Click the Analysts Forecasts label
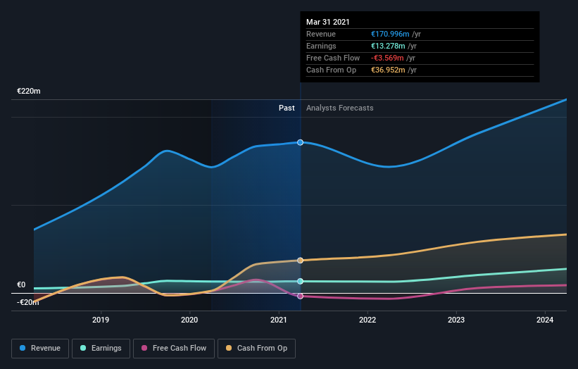Screen dimensions: 578x369 pyautogui.click(x=340, y=108)
